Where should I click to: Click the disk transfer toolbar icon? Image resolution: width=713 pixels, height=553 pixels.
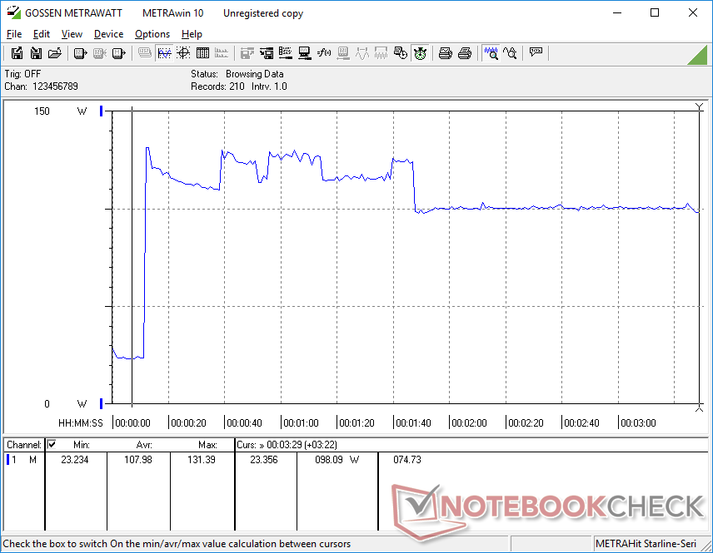tap(267, 53)
